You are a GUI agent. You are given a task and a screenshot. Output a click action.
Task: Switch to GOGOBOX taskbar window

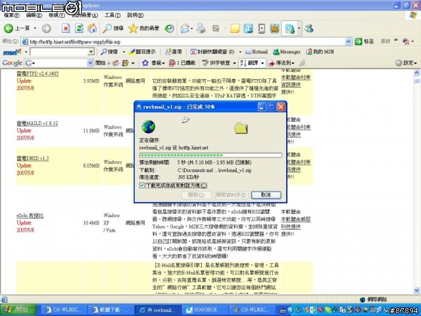(x=205, y=310)
